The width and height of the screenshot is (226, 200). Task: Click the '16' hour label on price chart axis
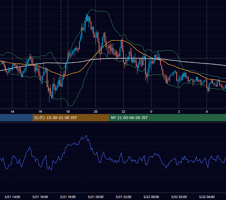(40, 112)
